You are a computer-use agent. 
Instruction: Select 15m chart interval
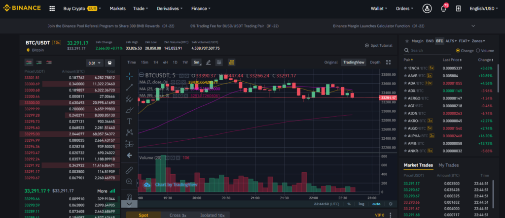pyautogui.click(x=144, y=62)
